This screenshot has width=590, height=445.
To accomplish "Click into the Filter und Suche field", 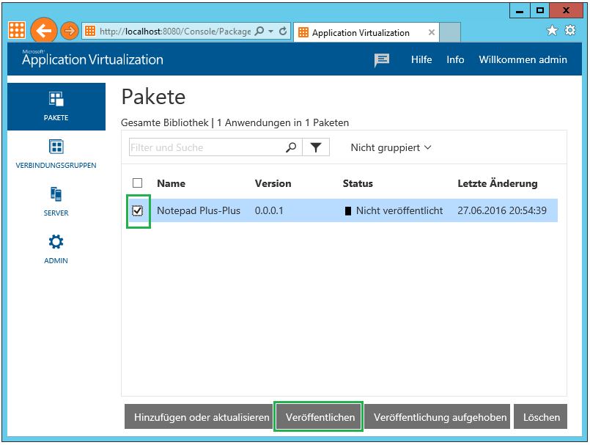I will [205, 147].
